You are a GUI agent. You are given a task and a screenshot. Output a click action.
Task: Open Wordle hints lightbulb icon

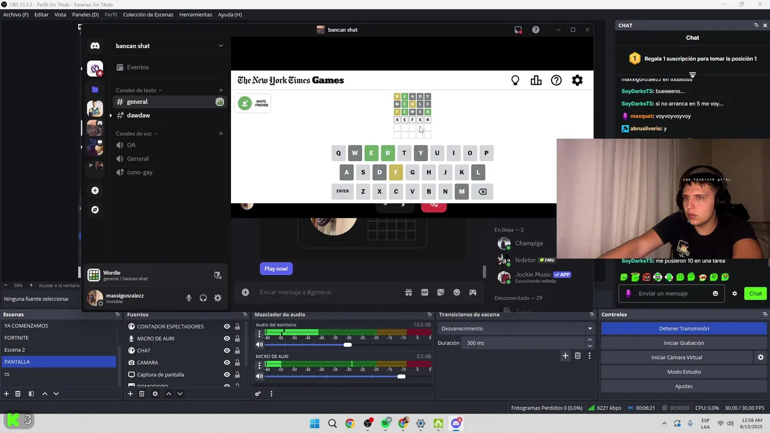click(515, 80)
